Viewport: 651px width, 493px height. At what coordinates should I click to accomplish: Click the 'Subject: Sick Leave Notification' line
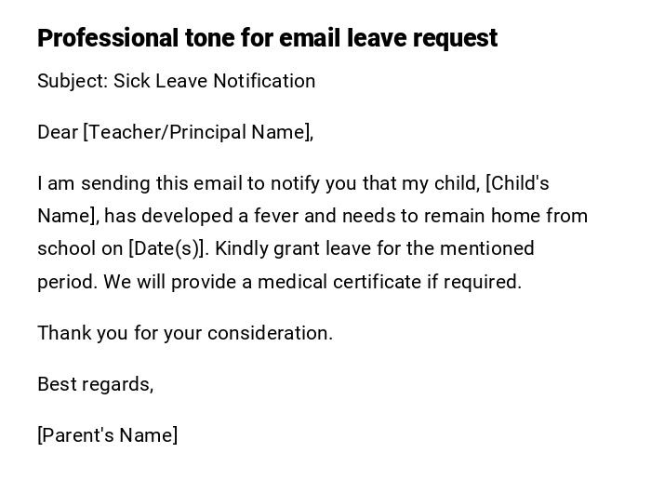coord(177,81)
